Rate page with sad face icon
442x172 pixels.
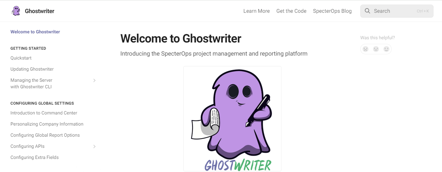pos(365,49)
